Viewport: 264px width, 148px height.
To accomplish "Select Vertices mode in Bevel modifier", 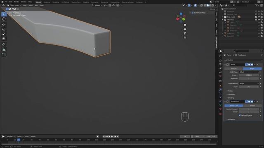I will 234,69.
